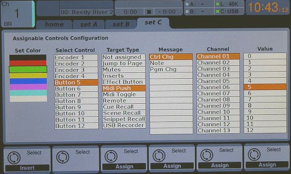Click Assign under the Message column
The width and height of the screenshot is (291, 174).
coord(172,166)
